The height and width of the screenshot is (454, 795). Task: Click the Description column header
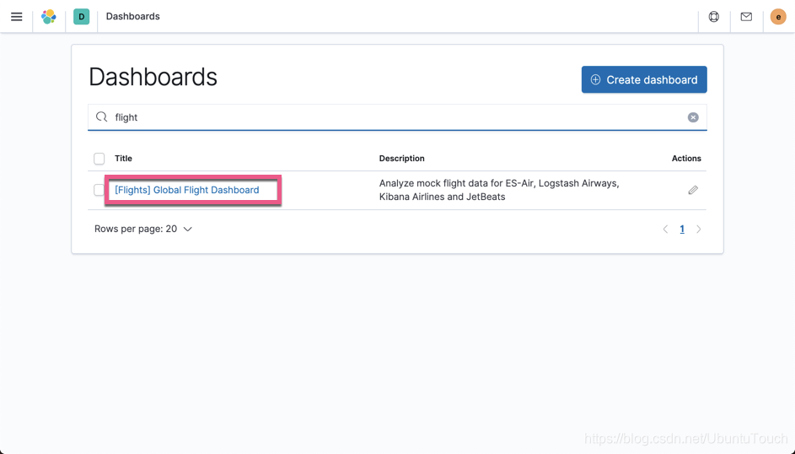click(x=401, y=159)
